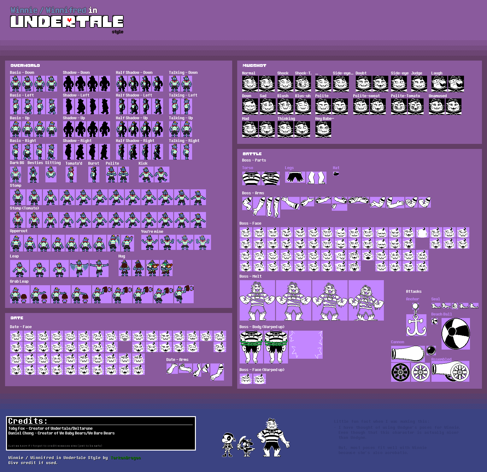
Task: Pick the Burnt overworld sprite
Action: [x=94, y=174]
